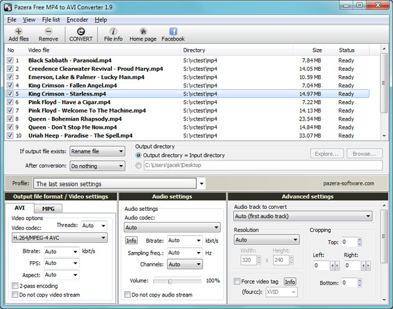
Task: Uncheck the Black Sabbath - Paranoid.mp4 file
Action: tap(10, 60)
